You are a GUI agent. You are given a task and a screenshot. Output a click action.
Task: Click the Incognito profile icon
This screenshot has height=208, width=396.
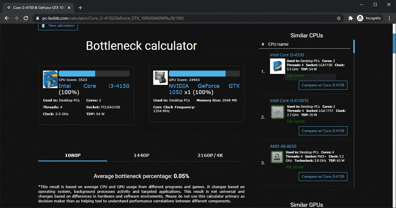coord(360,18)
